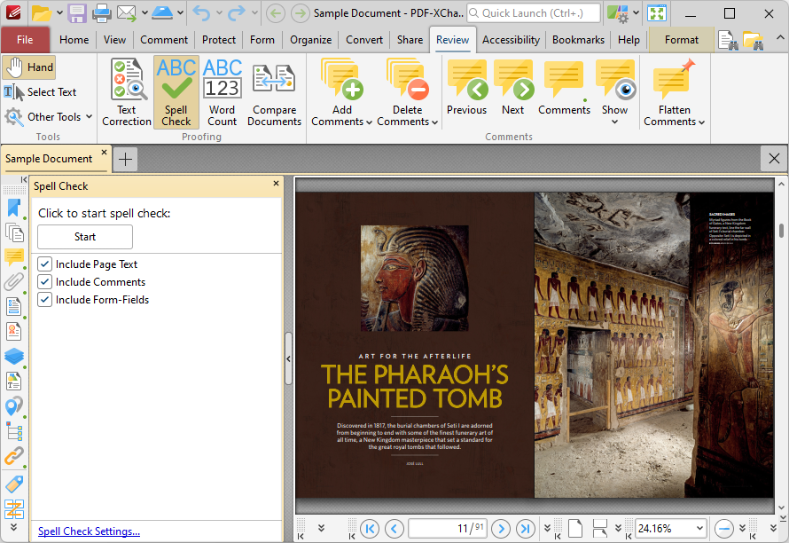Switch to the Protect tab
789x543 pixels.
pos(219,40)
